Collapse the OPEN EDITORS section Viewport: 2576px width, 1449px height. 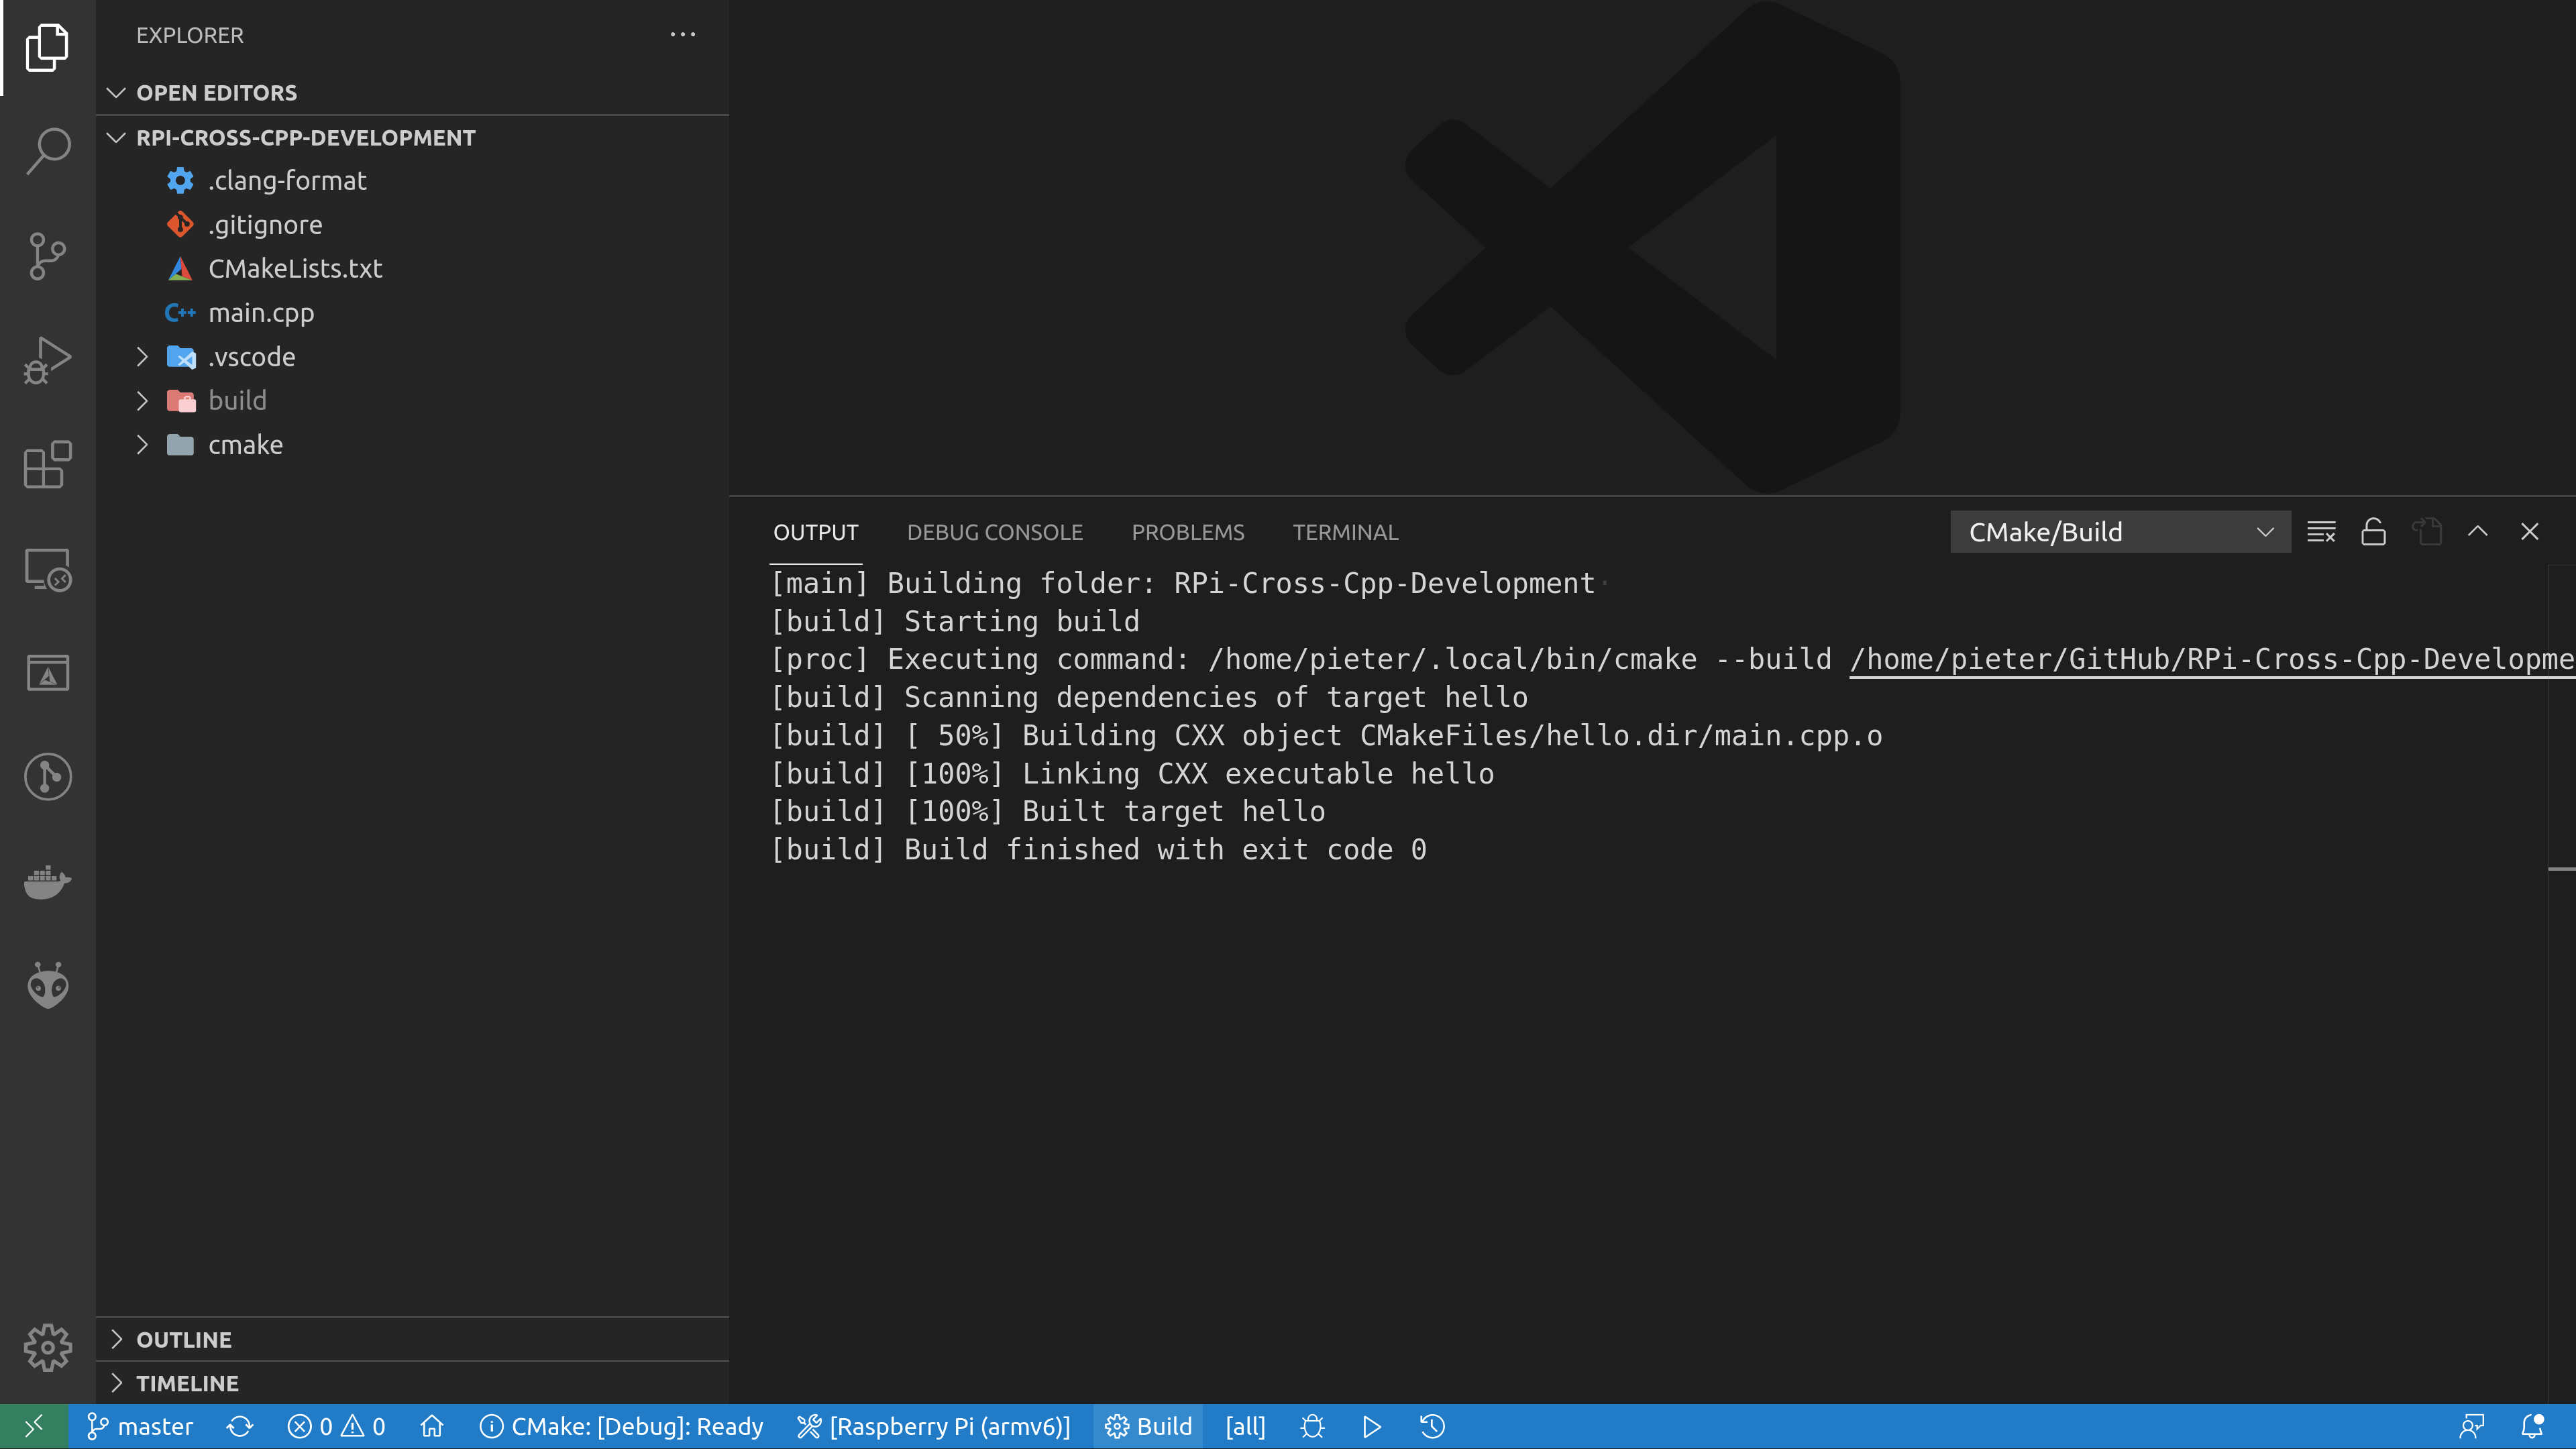coord(412,93)
